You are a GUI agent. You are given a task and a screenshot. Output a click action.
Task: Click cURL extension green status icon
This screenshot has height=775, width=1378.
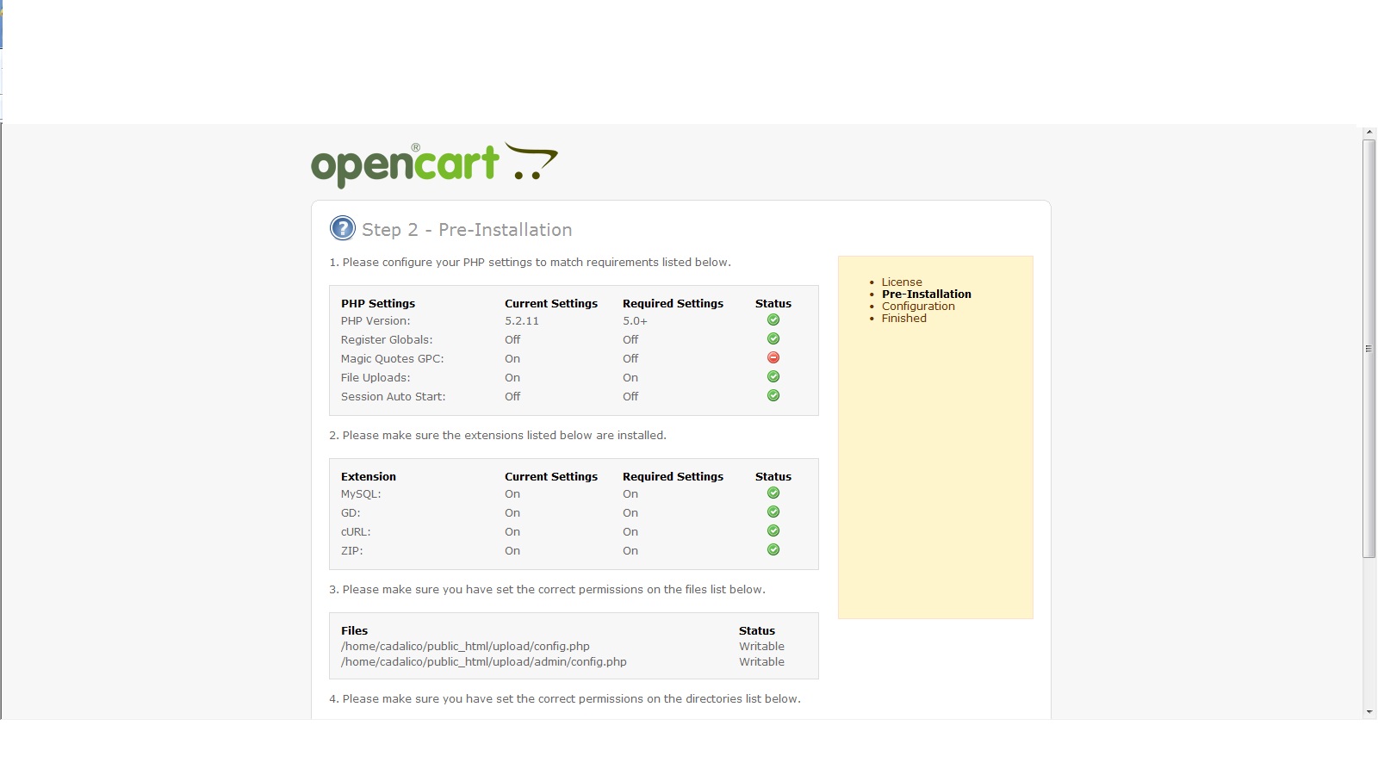(x=773, y=531)
